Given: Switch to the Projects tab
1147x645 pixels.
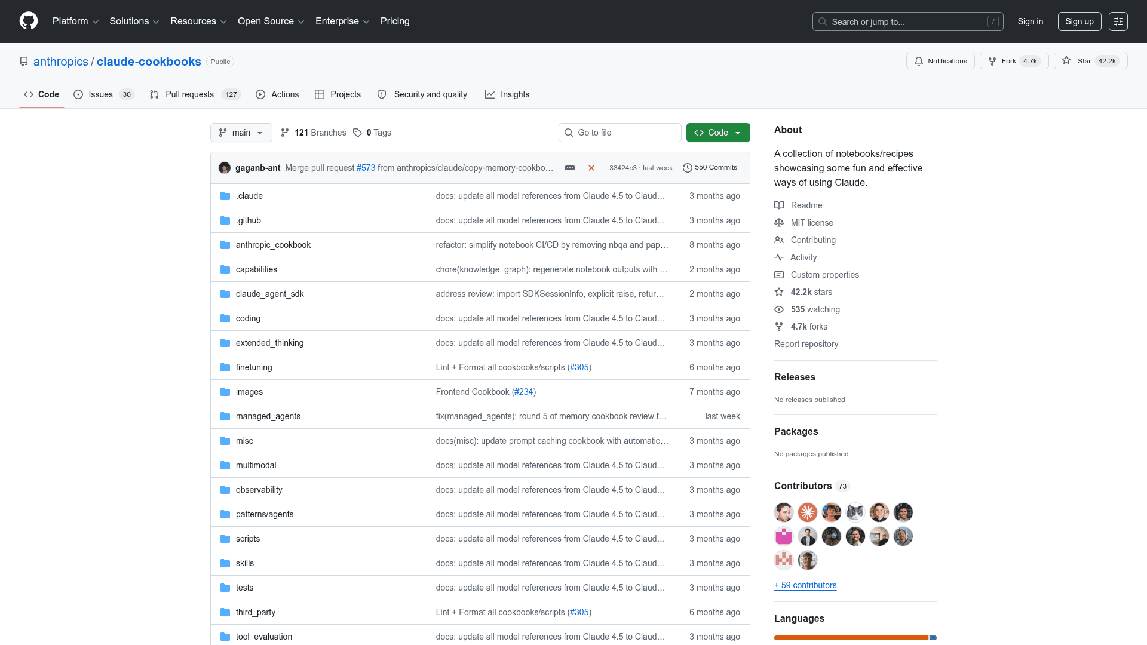Looking at the screenshot, I should [338, 94].
